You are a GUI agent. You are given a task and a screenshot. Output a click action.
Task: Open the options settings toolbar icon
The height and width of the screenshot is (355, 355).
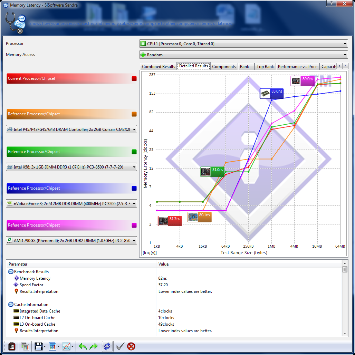point(11,346)
